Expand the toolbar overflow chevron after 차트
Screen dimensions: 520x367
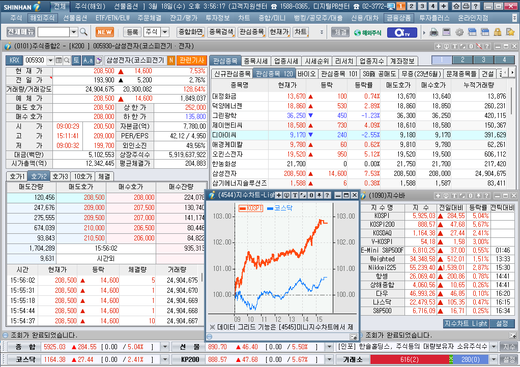click(x=322, y=32)
